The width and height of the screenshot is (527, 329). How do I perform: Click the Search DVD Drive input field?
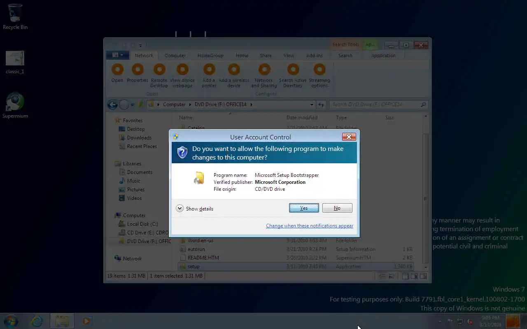click(x=378, y=104)
